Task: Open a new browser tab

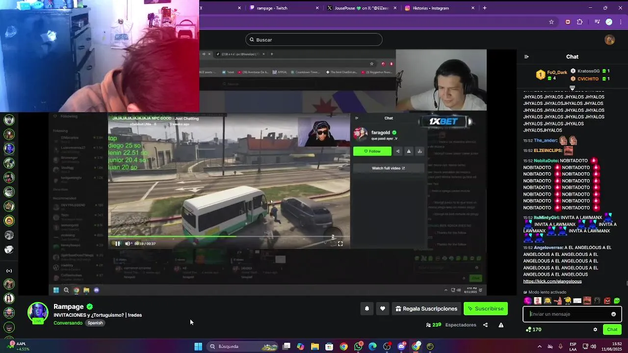Action: click(485, 8)
